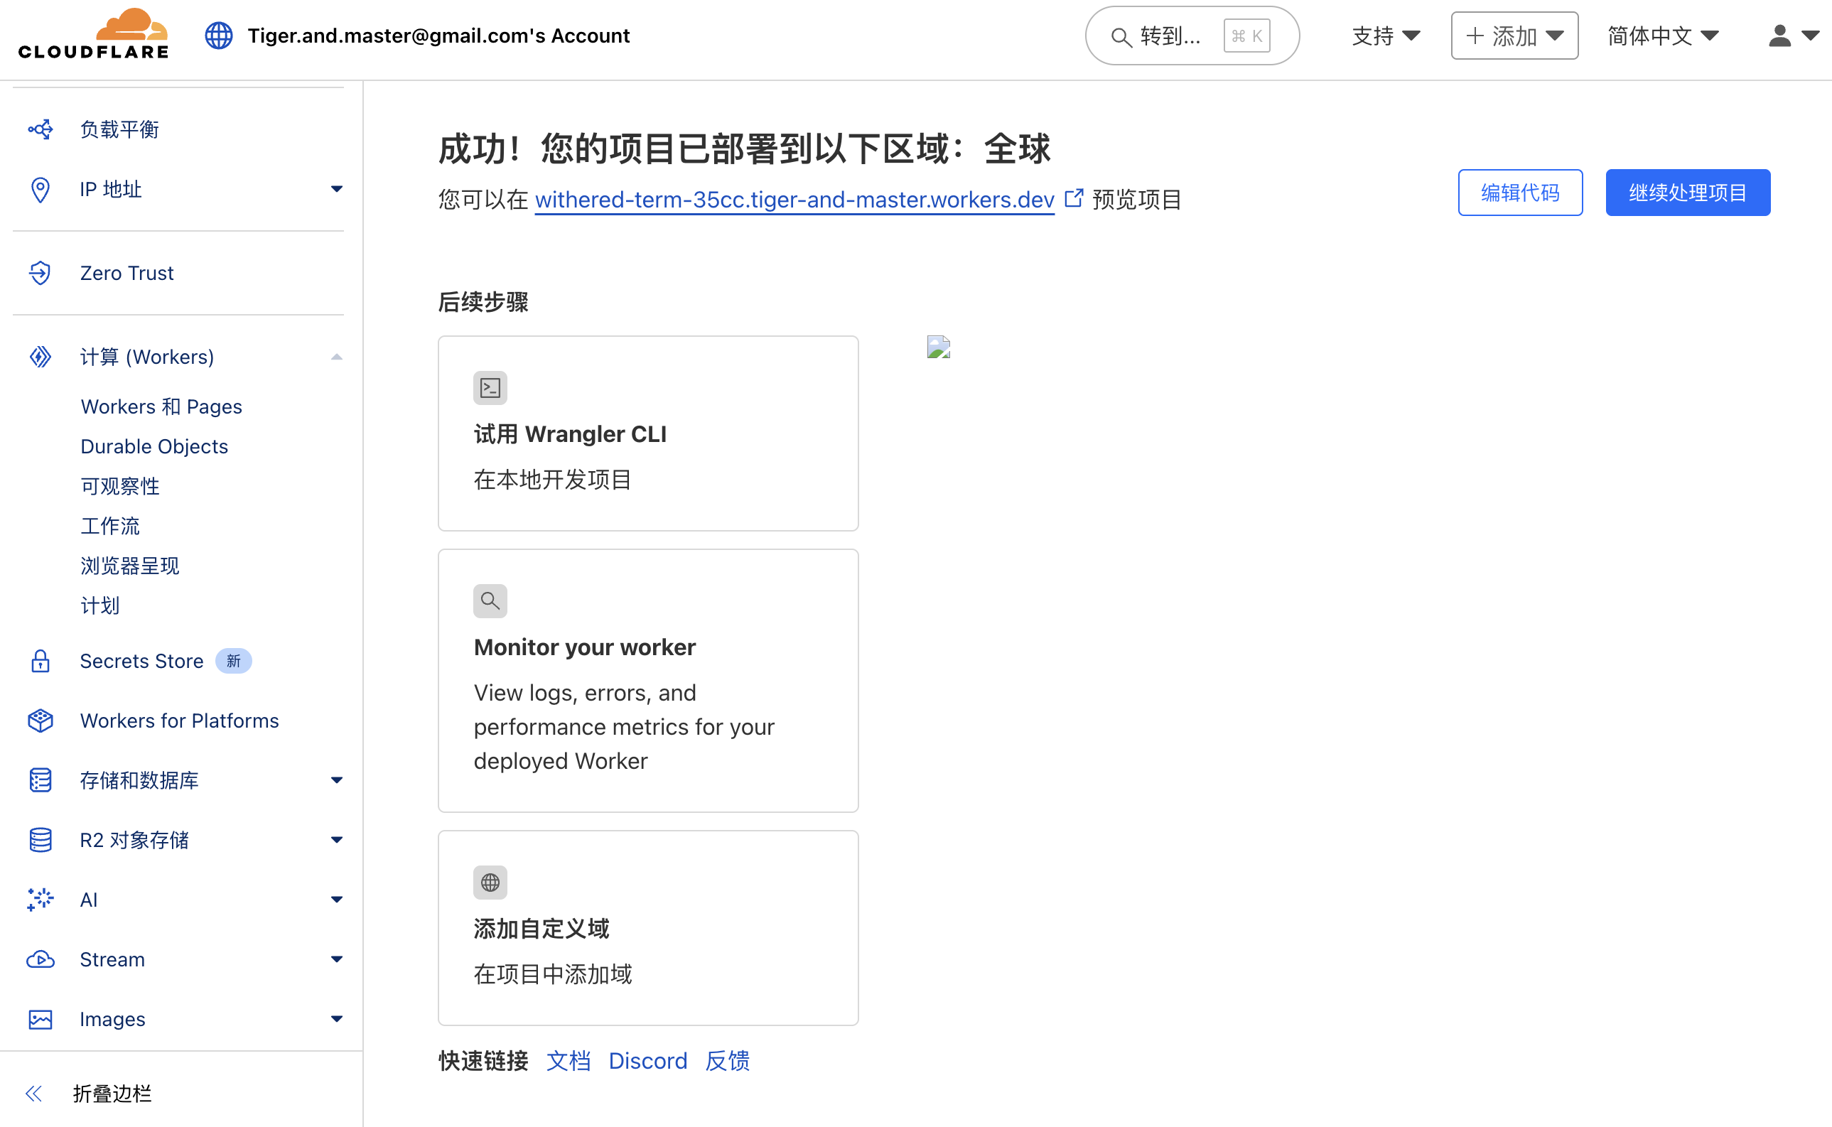Screen dimensions: 1832x1127
Task: Expand the 存储和数据库 section arrow
Action: (x=337, y=780)
